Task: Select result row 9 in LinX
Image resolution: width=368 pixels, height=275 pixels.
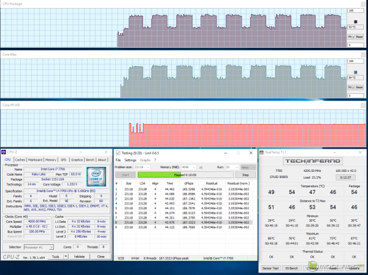Action: click(183, 227)
